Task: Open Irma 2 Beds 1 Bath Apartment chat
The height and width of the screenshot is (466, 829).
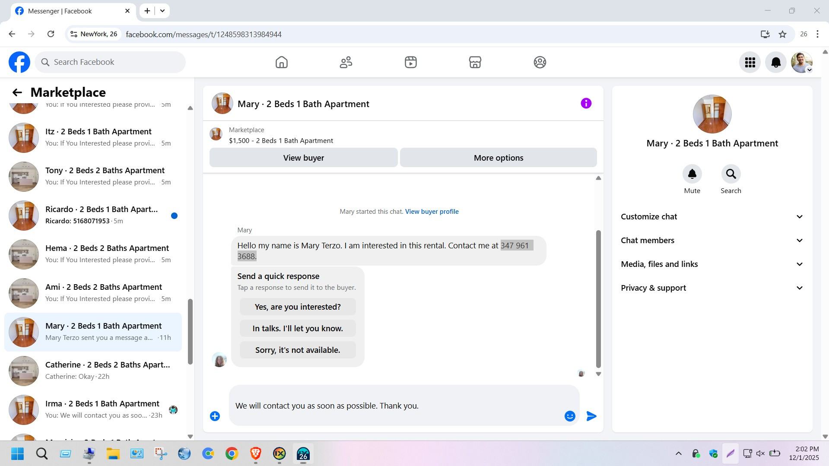Action: coord(93,410)
